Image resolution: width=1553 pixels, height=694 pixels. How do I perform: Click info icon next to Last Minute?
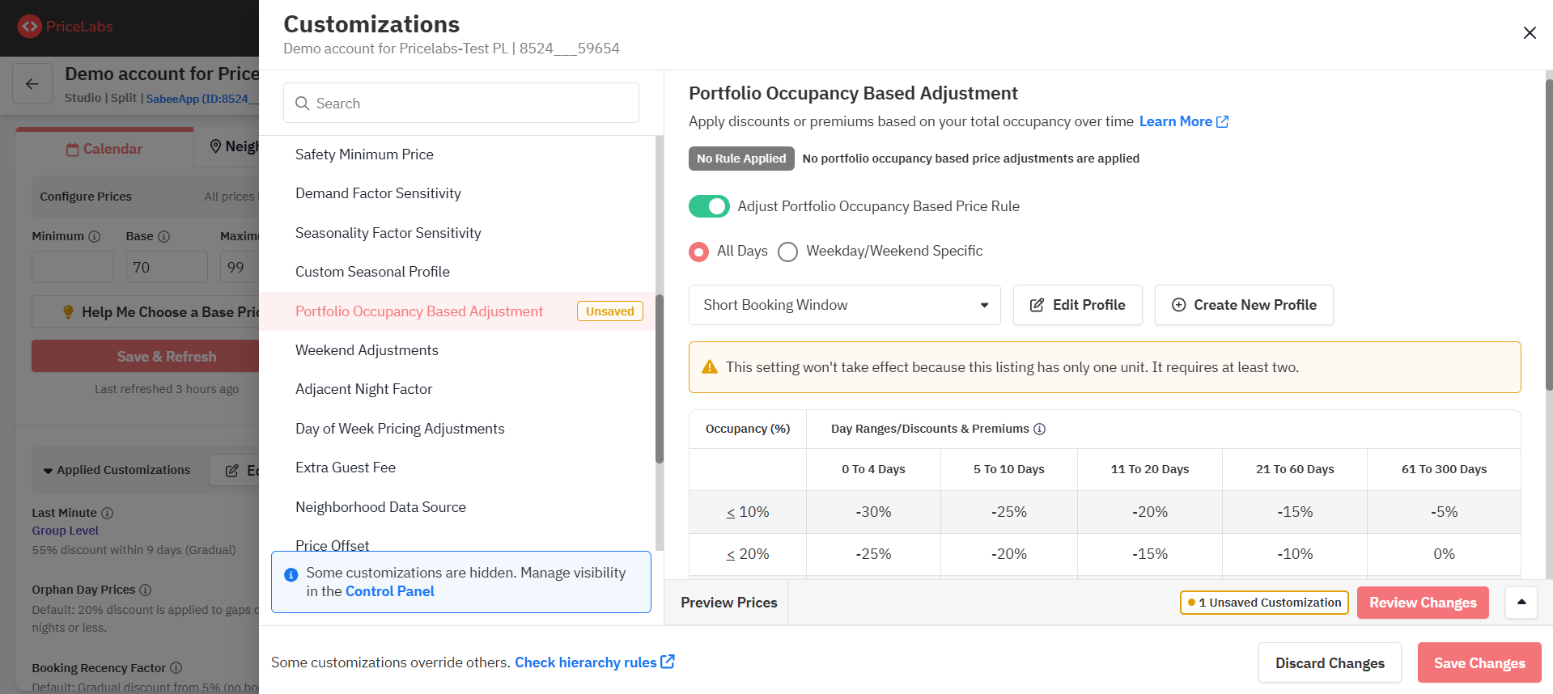pos(108,513)
